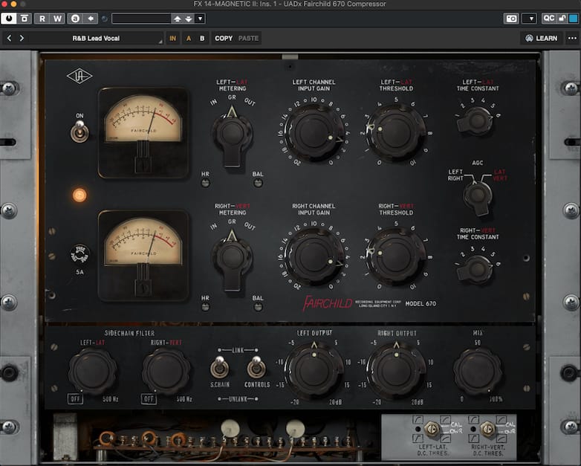
Task: Enable the W write automation button
Action: pyautogui.click(x=57, y=19)
